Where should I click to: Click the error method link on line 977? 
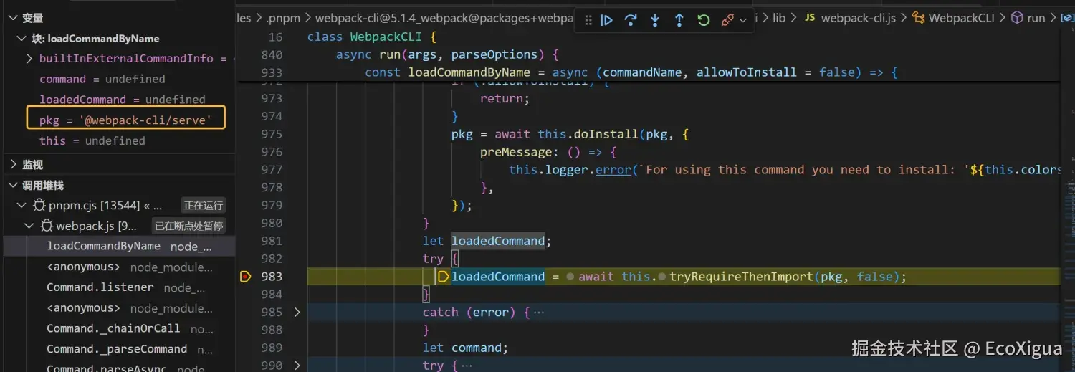[613, 170]
